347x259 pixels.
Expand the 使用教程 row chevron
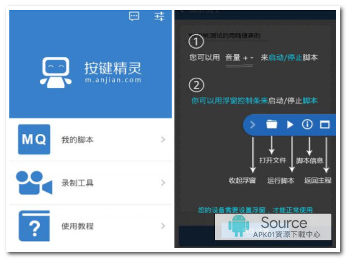[163, 226]
